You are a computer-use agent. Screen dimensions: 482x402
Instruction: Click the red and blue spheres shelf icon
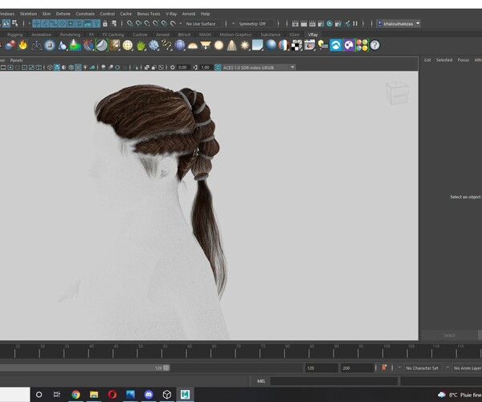10,45
